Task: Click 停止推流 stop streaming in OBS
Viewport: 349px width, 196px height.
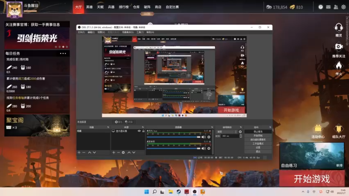Action: (258, 132)
